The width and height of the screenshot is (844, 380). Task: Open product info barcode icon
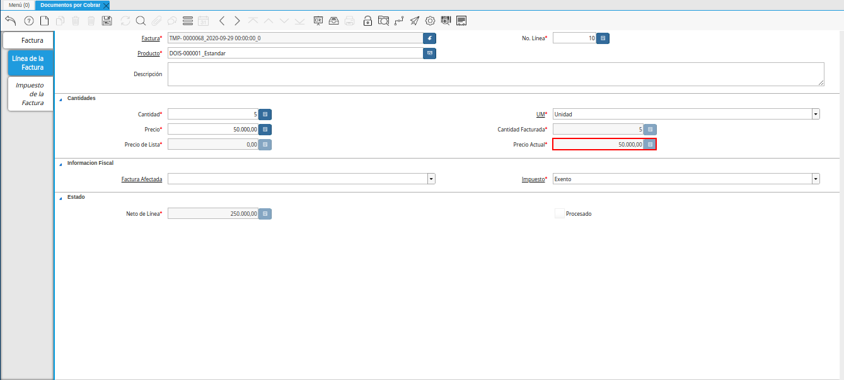pos(446,21)
